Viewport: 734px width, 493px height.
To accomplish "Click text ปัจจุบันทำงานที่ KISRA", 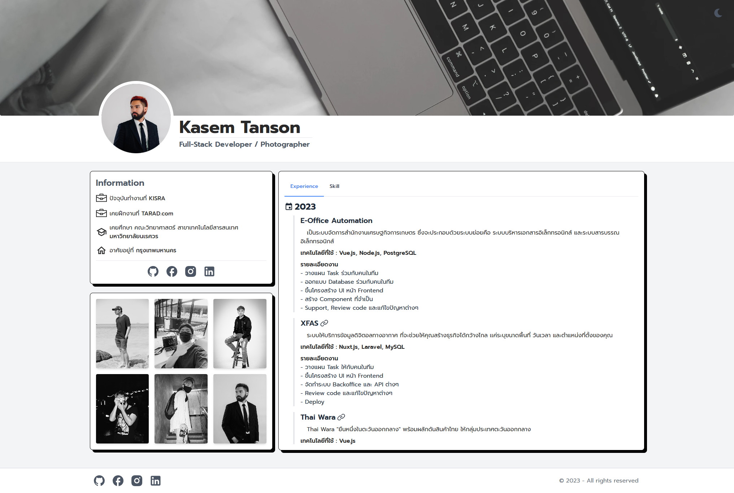I will pos(137,198).
